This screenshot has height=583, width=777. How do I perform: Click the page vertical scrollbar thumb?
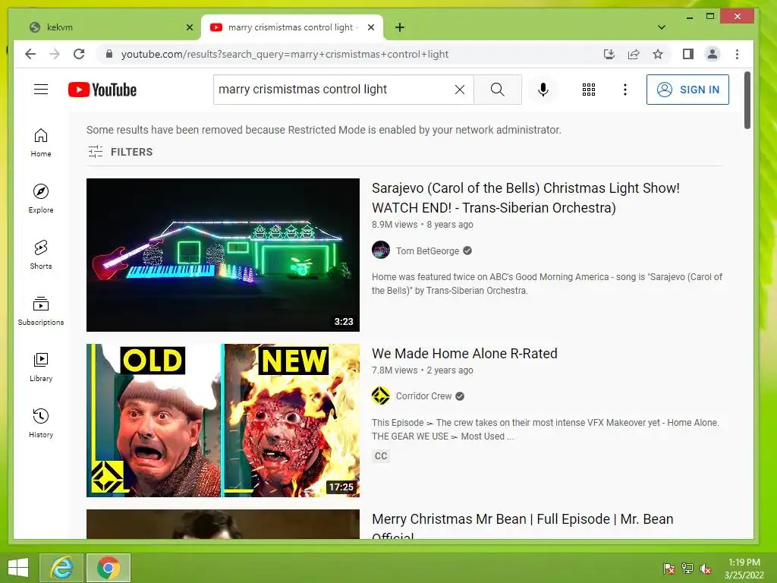point(747,100)
